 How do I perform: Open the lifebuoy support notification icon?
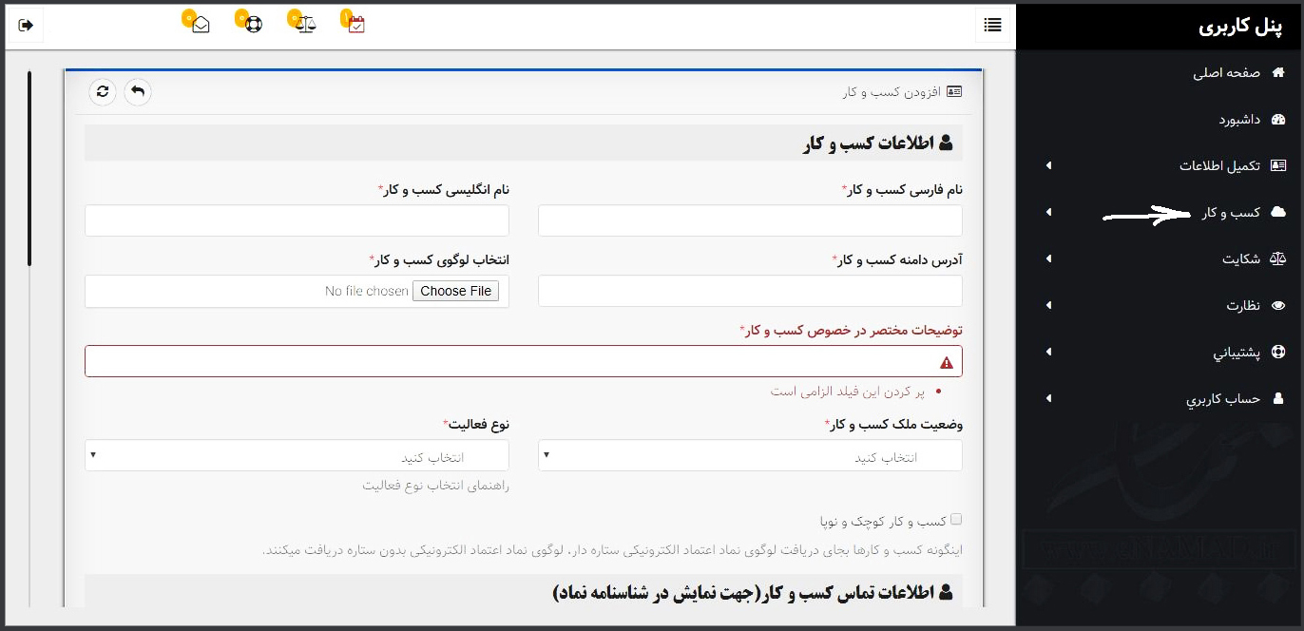(x=253, y=25)
